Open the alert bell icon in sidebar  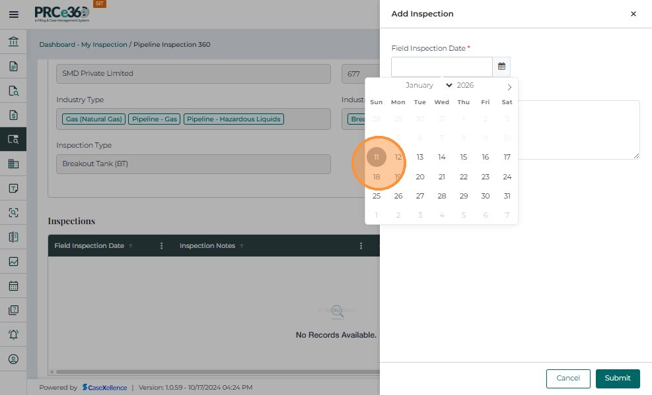click(13, 334)
